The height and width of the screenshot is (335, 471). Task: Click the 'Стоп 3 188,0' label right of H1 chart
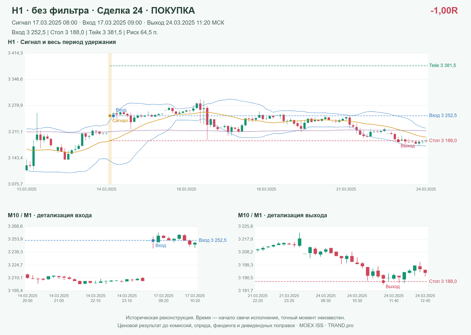(x=443, y=141)
